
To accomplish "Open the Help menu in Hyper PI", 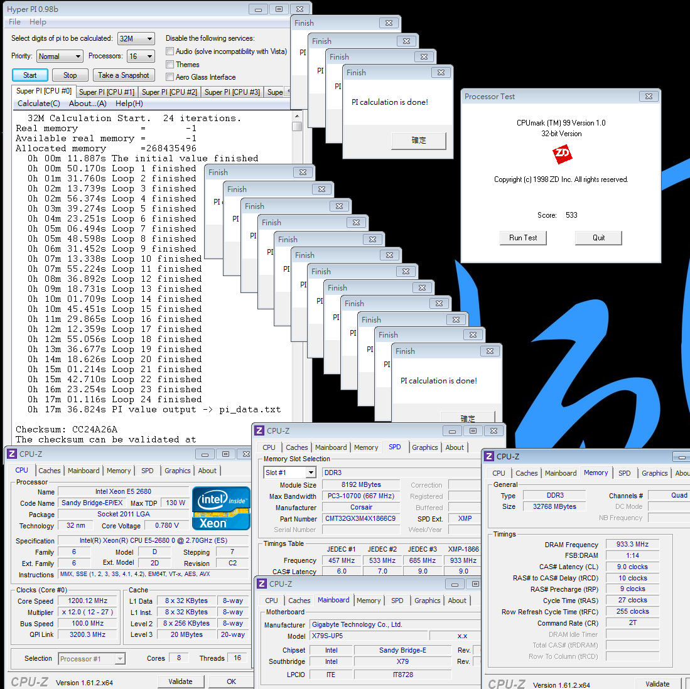I will pos(38,22).
